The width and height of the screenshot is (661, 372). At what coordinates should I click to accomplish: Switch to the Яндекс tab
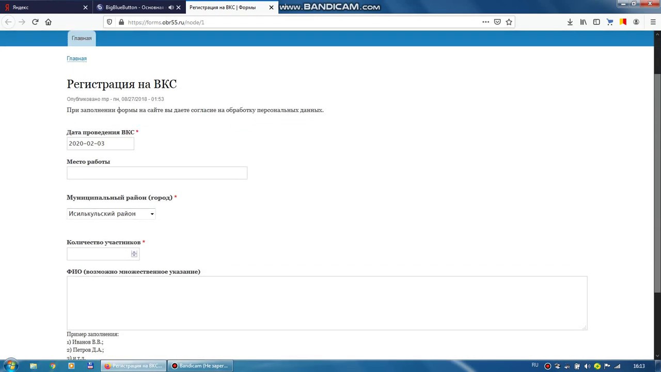coord(46,7)
